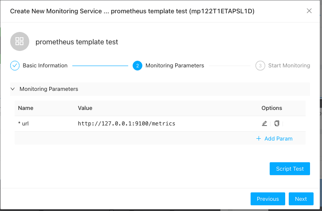This screenshot has width=322, height=211.
Task: Jump to the Start Monitoring step
Action: point(289,66)
